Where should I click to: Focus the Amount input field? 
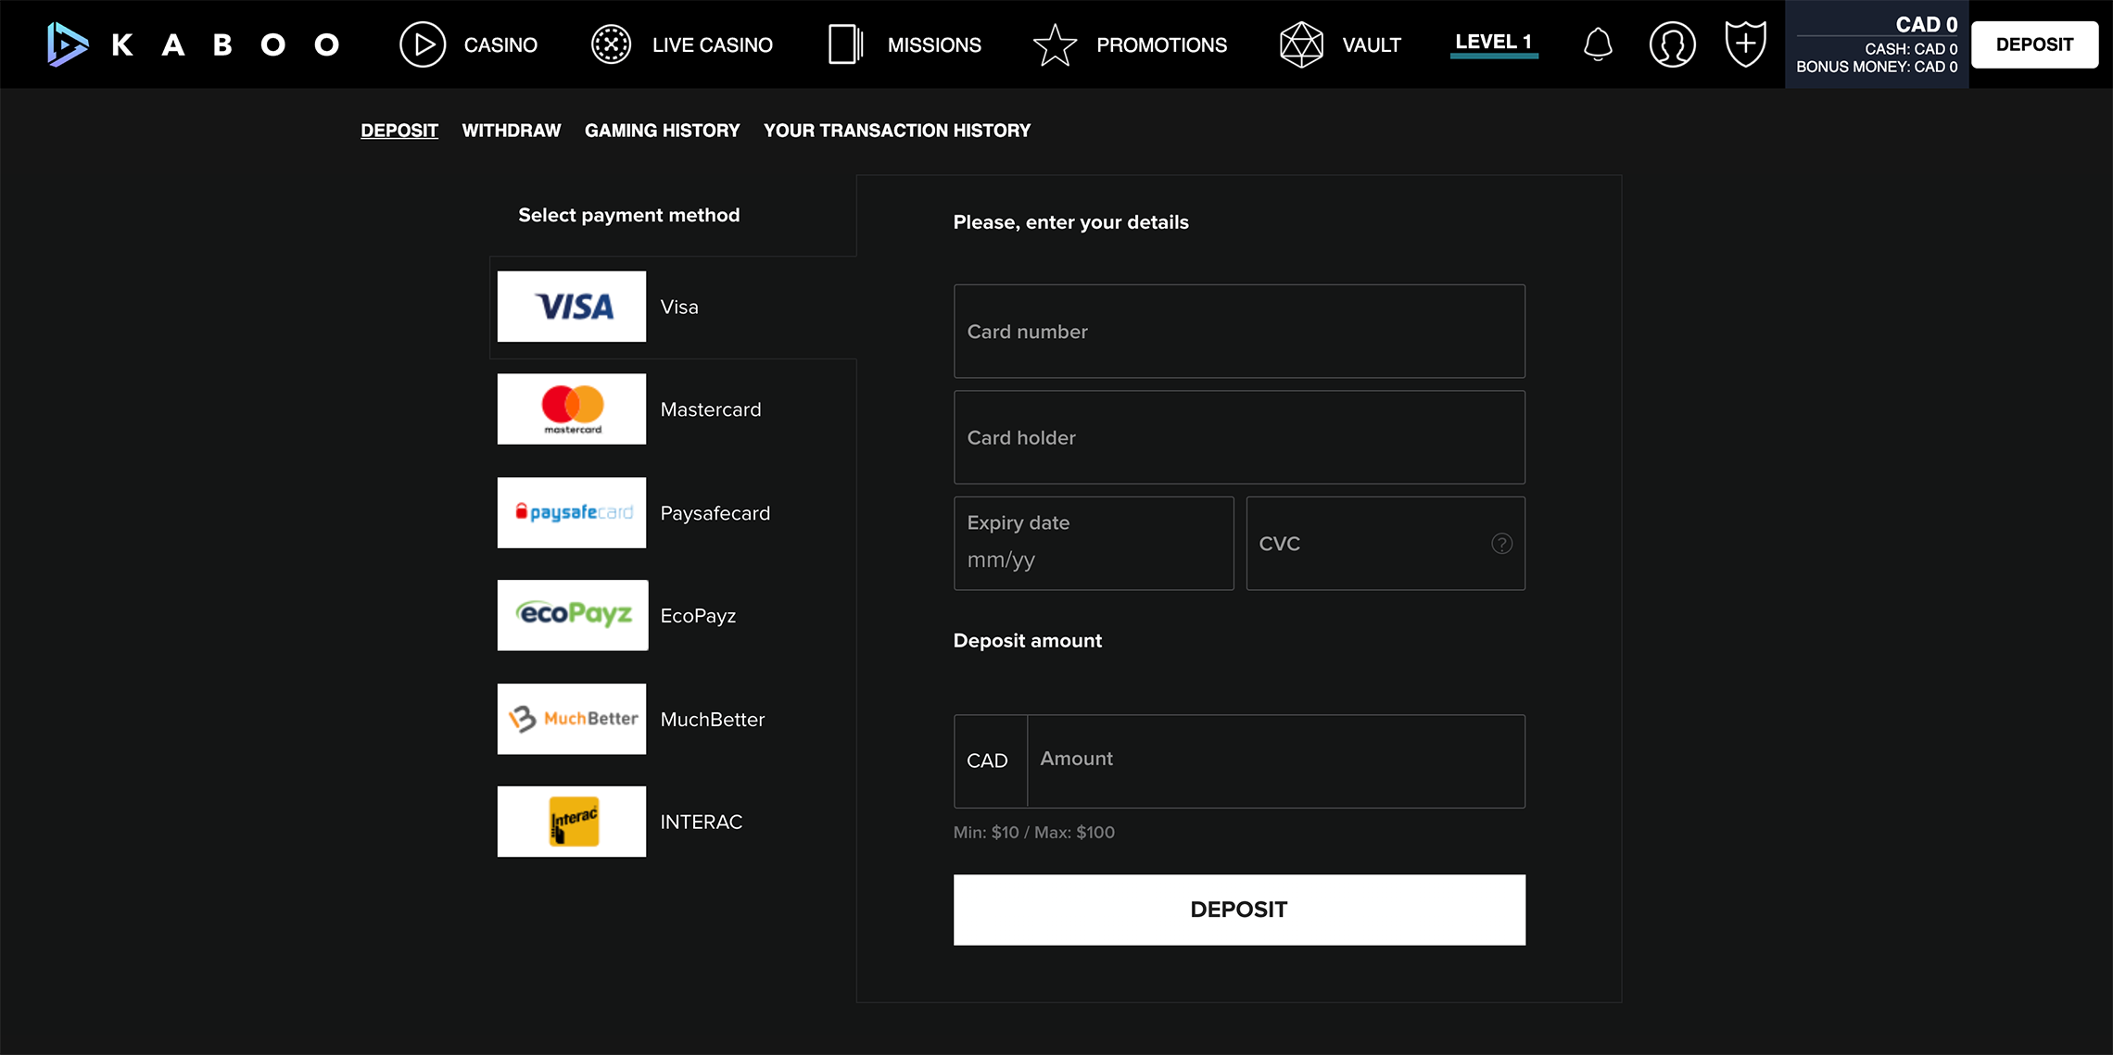(1276, 760)
